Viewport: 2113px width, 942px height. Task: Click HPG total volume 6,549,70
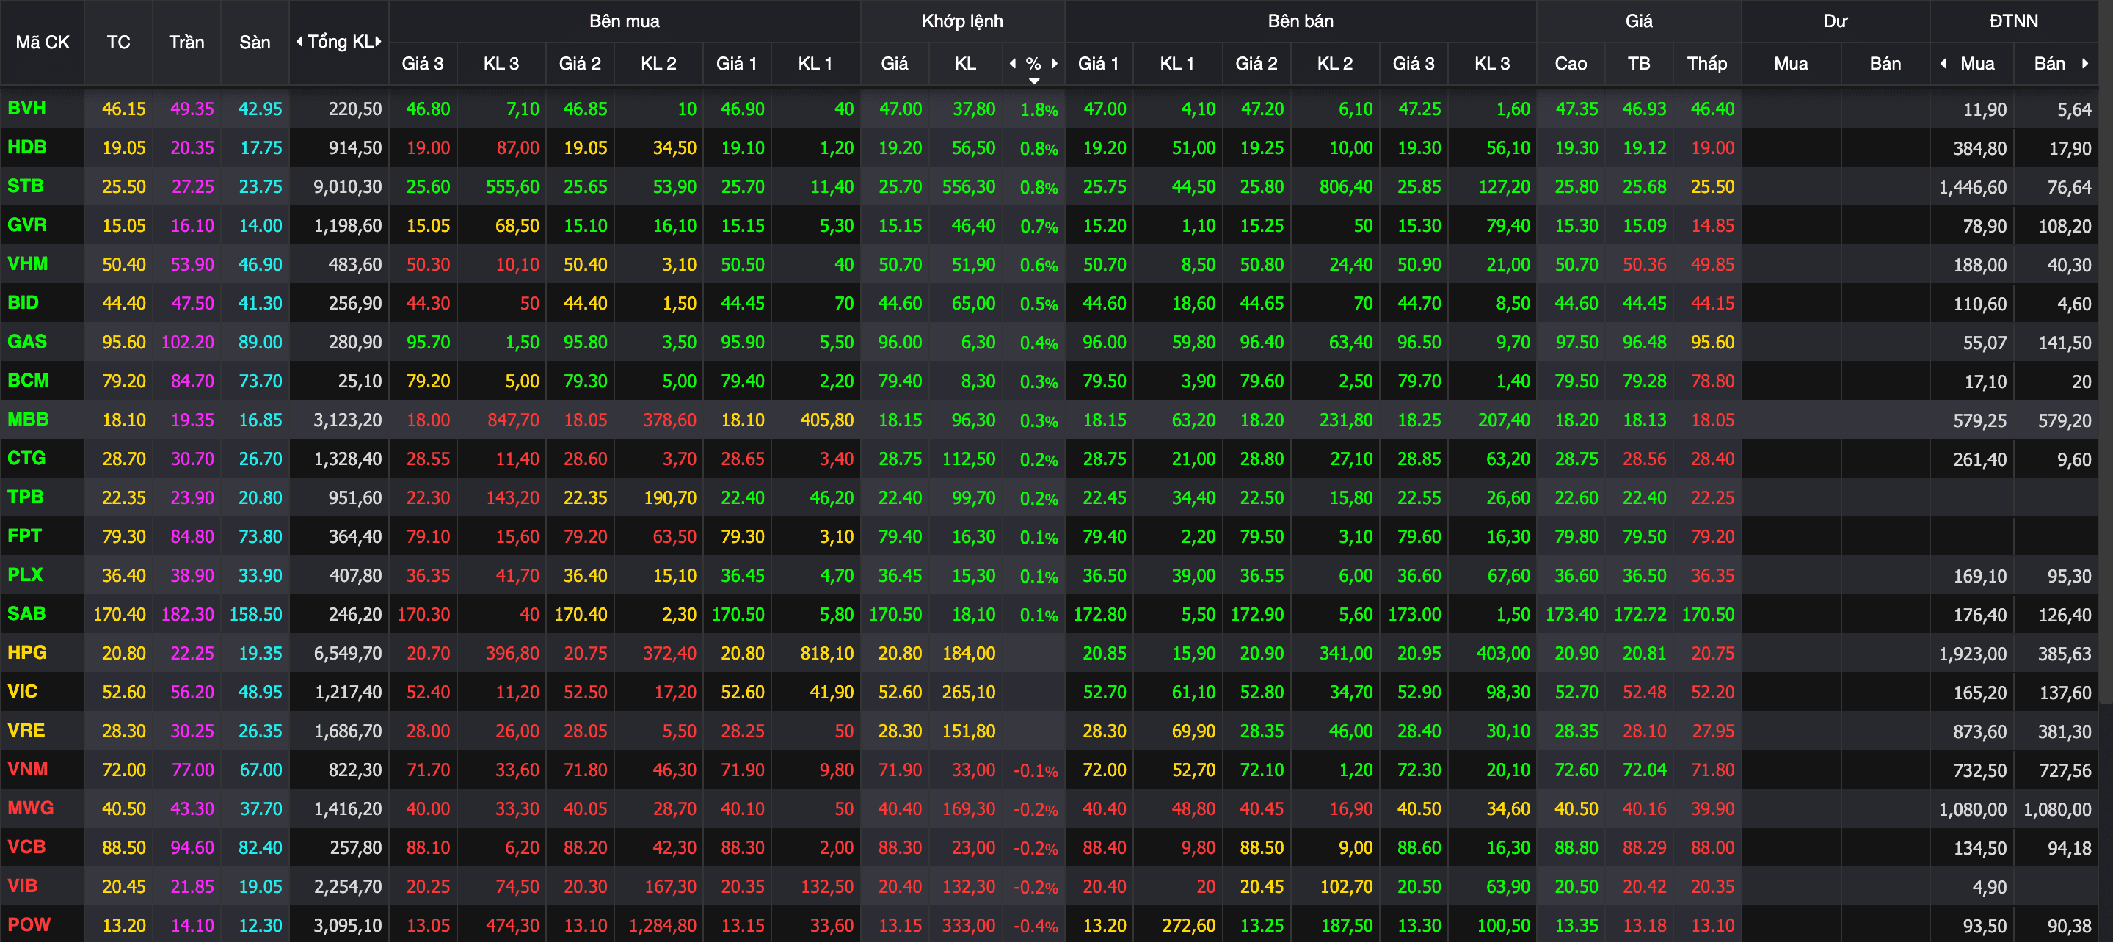(348, 654)
